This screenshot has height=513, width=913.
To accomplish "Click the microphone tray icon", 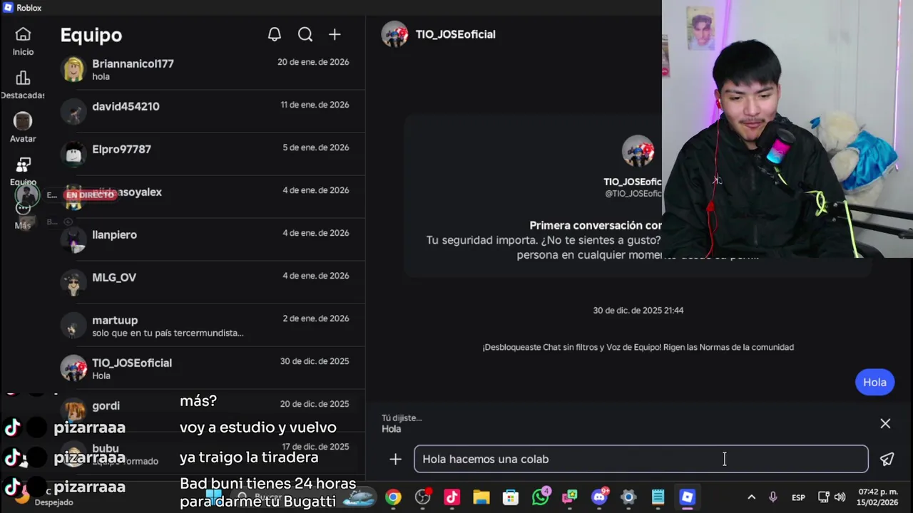I will point(772,497).
